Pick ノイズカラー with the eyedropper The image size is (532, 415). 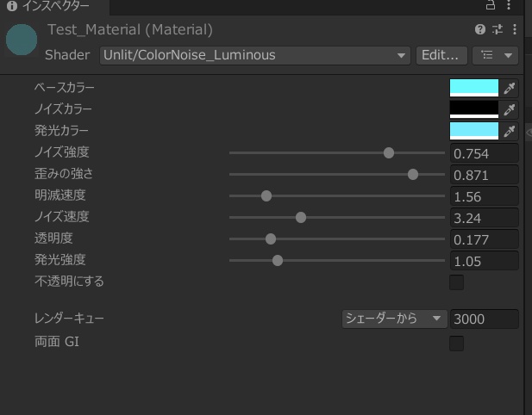click(x=510, y=109)
